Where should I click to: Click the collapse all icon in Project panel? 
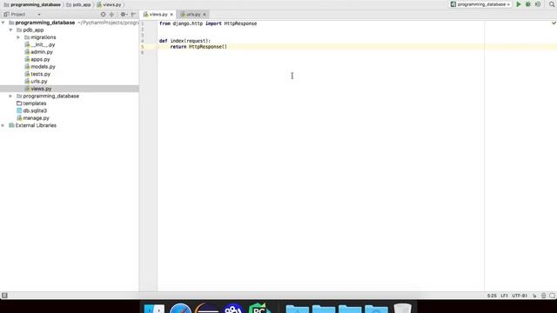(x=111, y=14)
